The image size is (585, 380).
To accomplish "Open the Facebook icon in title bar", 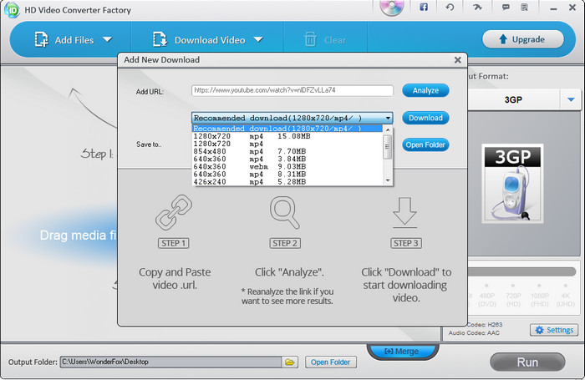I will click(x=424, y=7).
